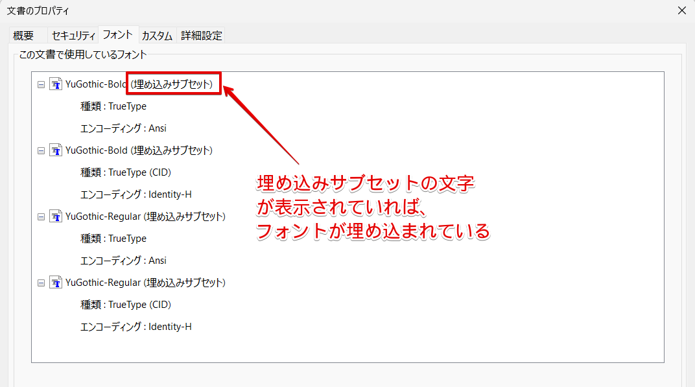Select the フォント tab
This screenshot has width=695, height=387.
pyautogui.click(x=118, y=34)
